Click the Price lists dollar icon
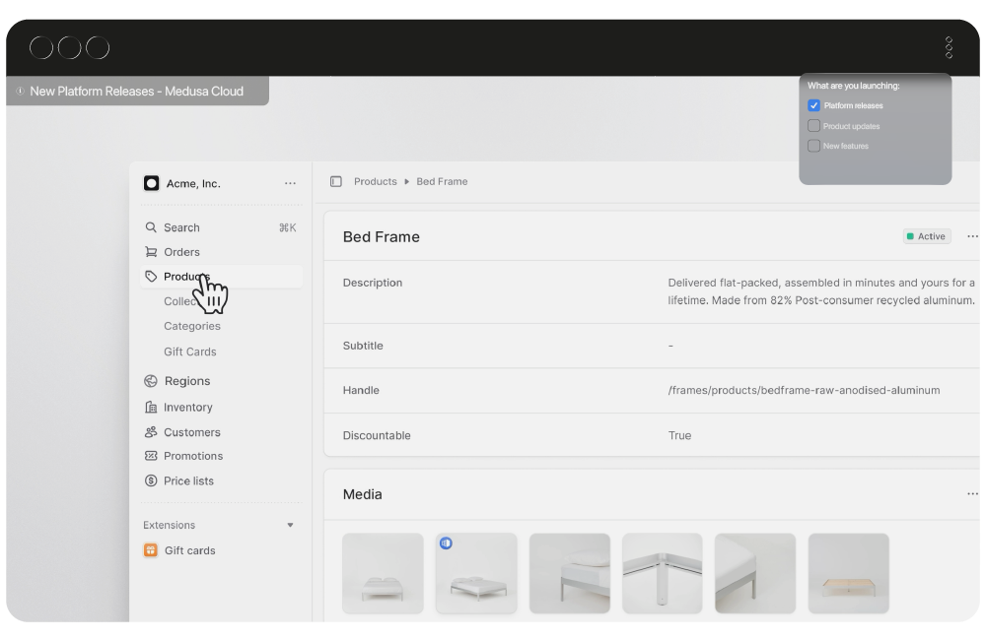986x640 pixels. [151, 481]
